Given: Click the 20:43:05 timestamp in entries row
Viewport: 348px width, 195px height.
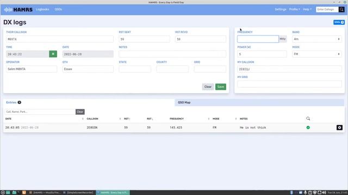Looking at the screenshot, I should [x=13, y=128].
